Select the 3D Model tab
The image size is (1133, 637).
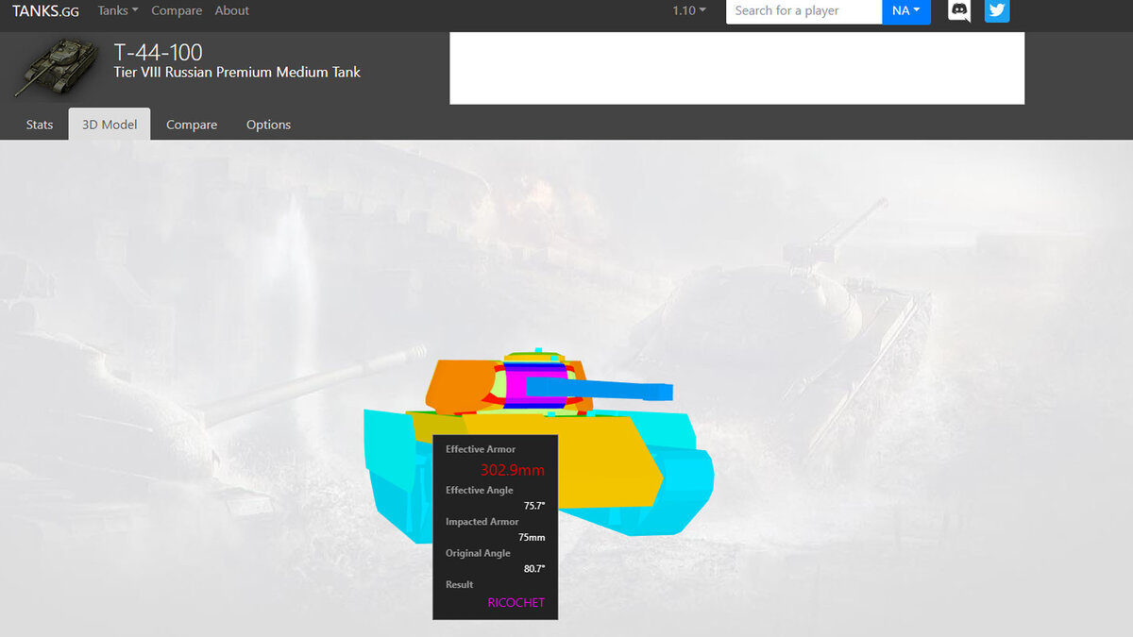tap(110, 125)
